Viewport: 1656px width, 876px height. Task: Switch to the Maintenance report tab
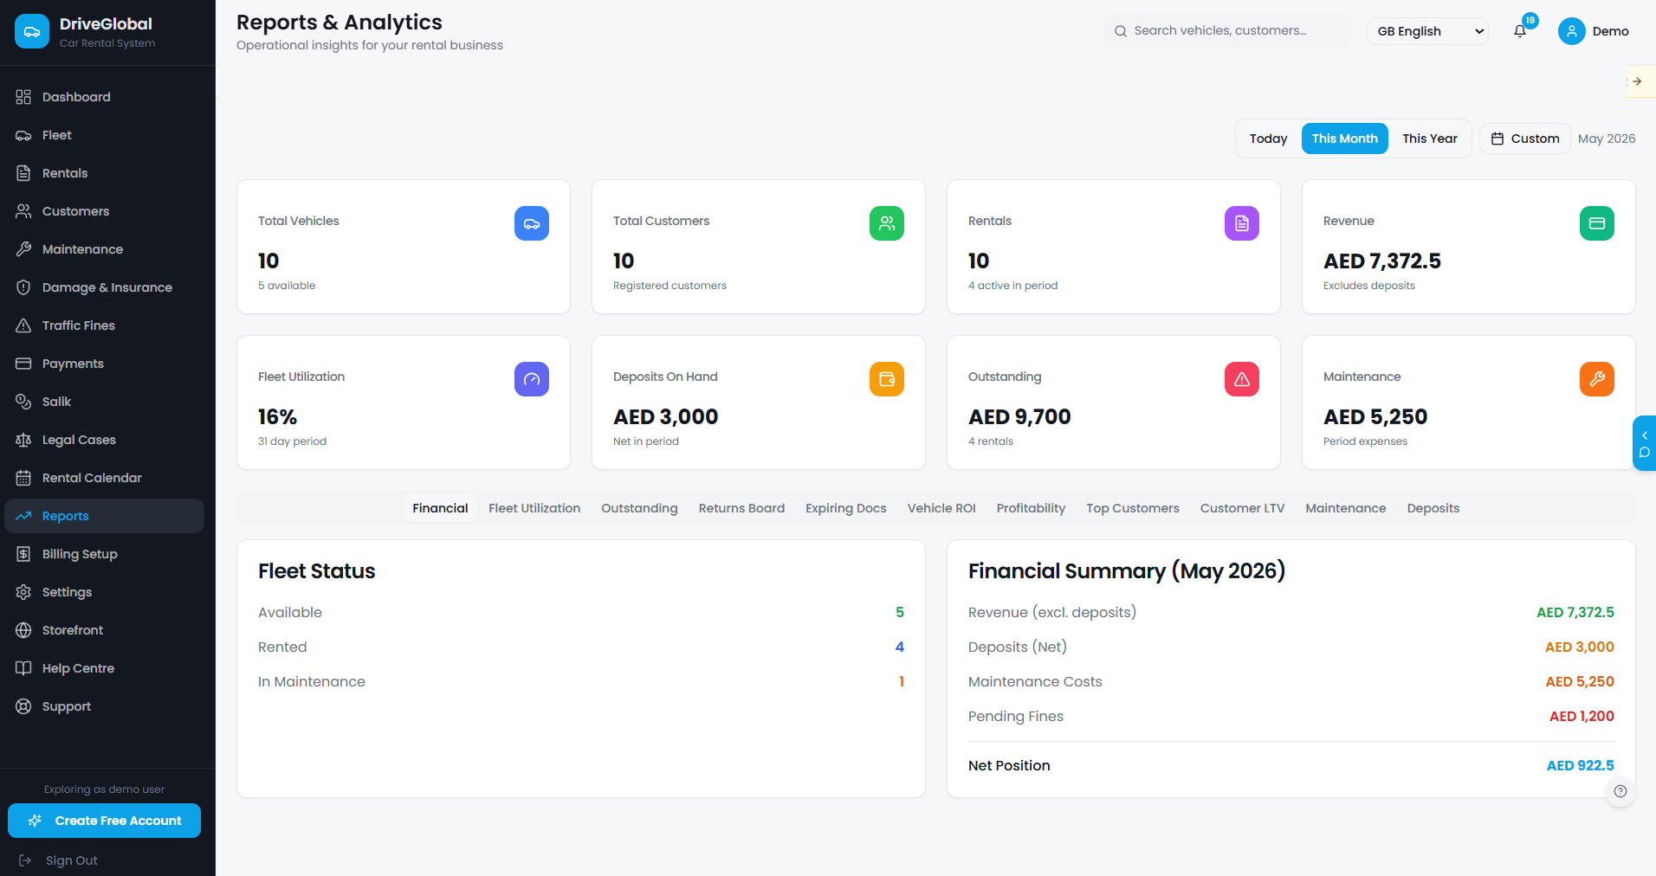1346,508
